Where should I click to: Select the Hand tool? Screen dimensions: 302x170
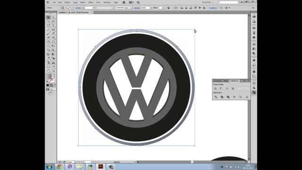click(x=48, y=71)
